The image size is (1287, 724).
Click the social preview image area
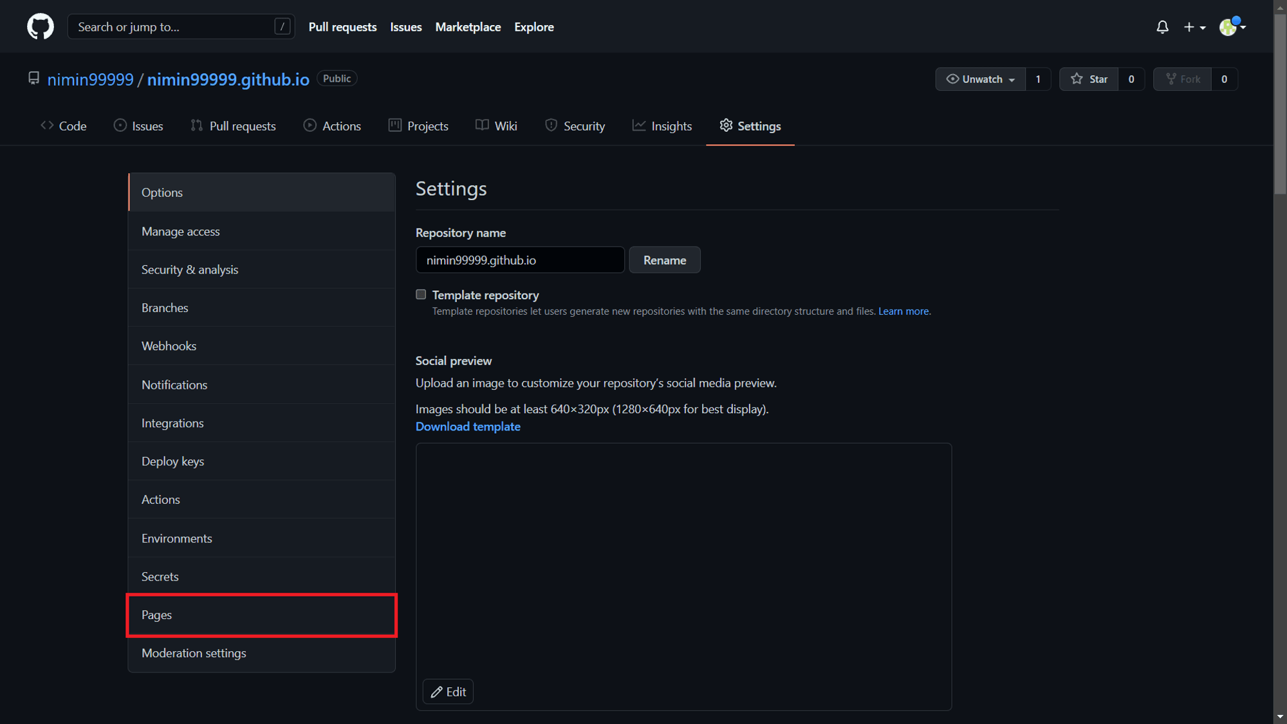click(x=683, y=577)
